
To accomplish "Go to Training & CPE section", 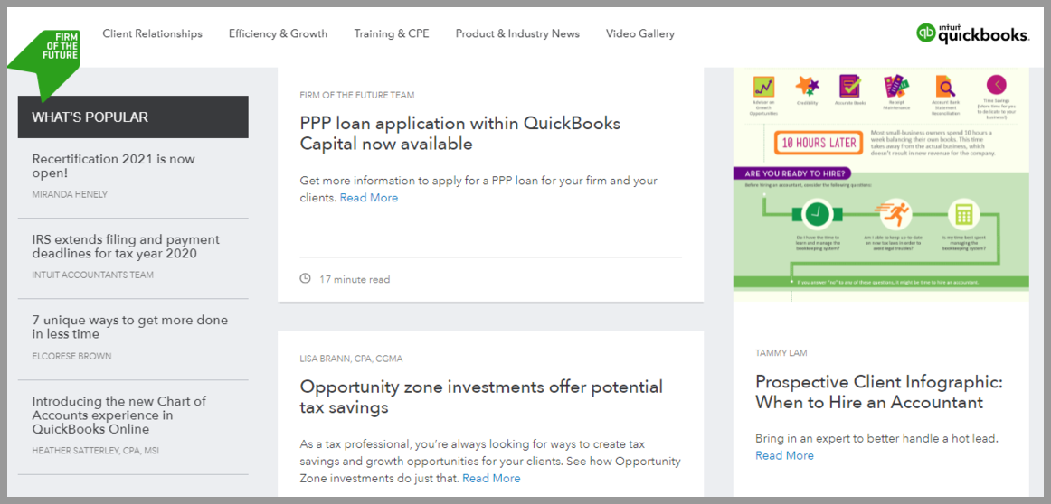I will (x=392, y=33).
